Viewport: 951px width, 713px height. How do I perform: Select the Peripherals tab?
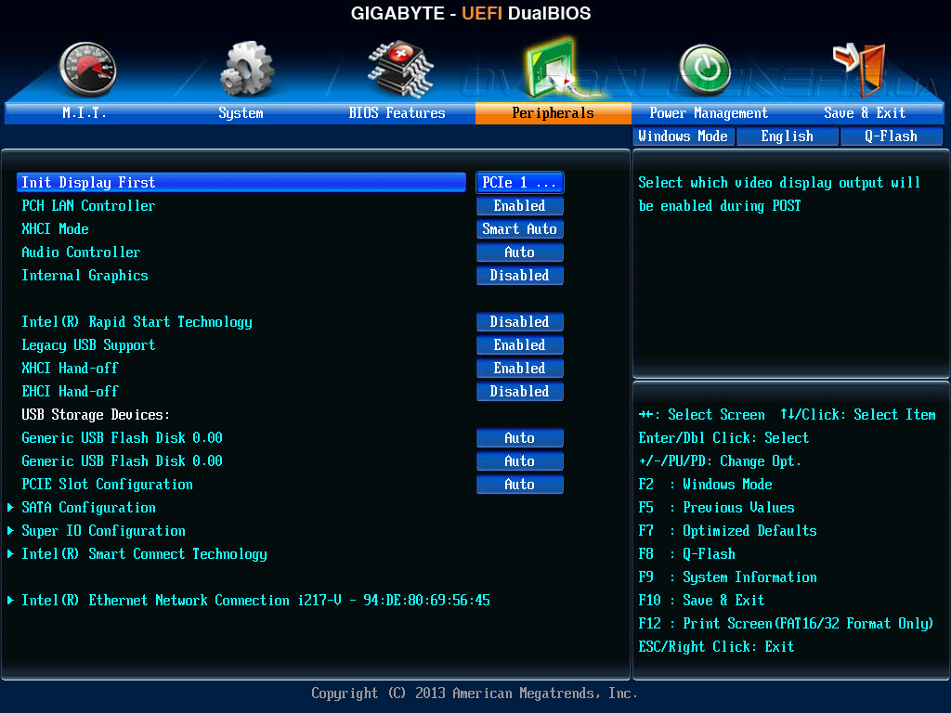554,112
